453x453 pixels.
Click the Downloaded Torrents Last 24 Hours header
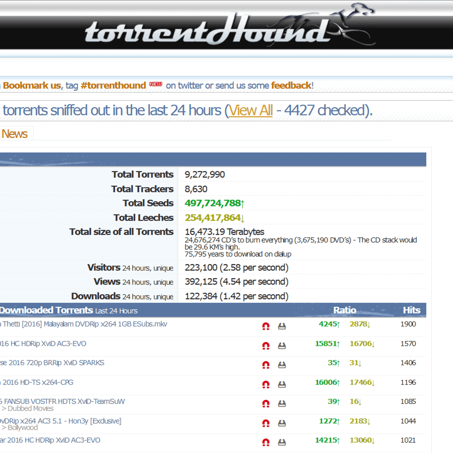[x=69, y=310]
